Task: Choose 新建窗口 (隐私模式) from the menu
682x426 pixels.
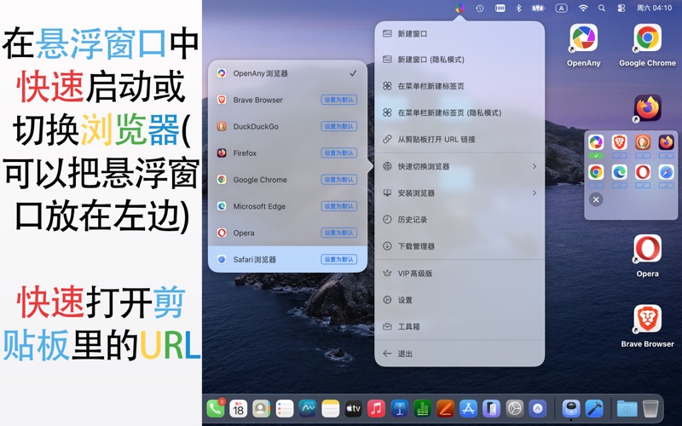Action: pyautogui.click(x=459, y=60)
